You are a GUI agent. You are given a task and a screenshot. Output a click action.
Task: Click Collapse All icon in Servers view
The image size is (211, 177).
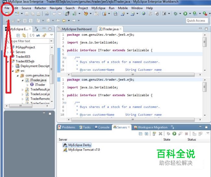(x=141, y=133)
